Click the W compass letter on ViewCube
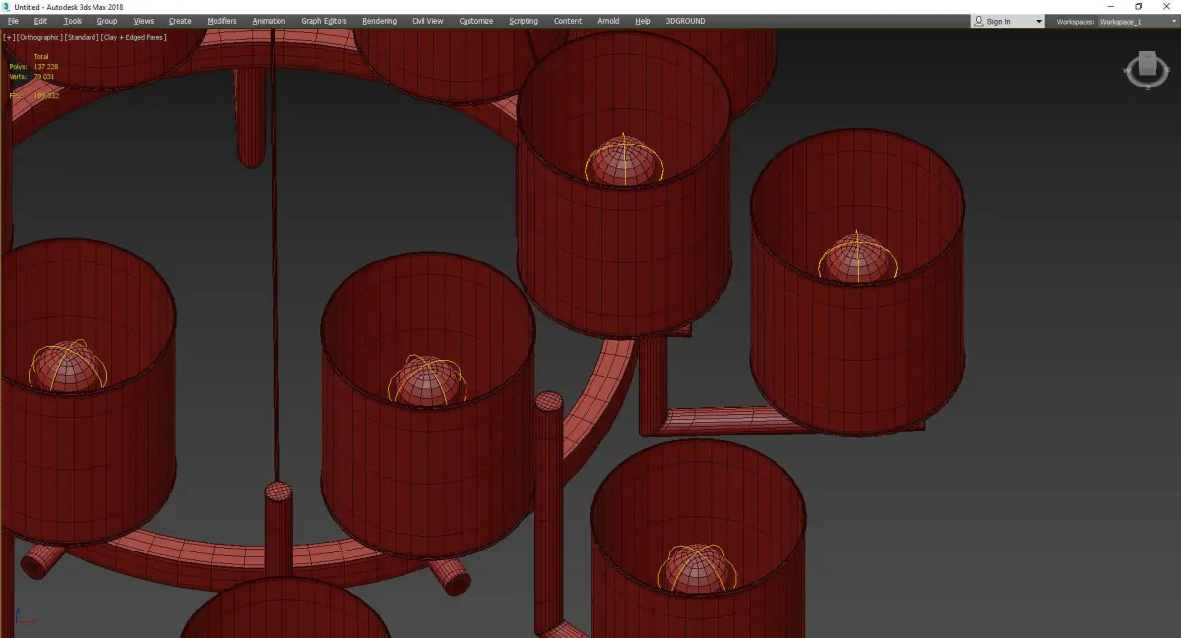This screenshot has height=638, width=1181. (x=1129, y=69)
